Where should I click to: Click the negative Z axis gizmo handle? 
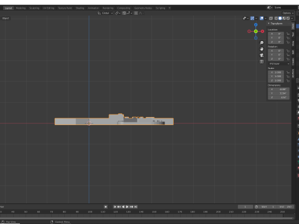(256, 38)
